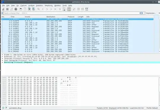Go forward in packet history

click(47, 9)
